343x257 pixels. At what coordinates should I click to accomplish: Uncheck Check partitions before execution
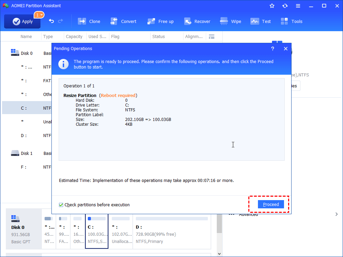61,205
